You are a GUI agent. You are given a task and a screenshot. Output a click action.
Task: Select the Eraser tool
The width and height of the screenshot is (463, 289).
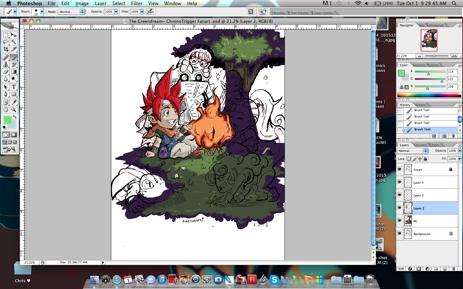tap(6, 72)
